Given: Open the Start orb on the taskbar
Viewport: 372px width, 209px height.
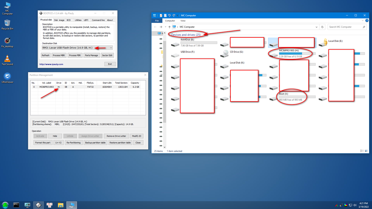Looking at the screenshot, I should click(x=6, y=205).
